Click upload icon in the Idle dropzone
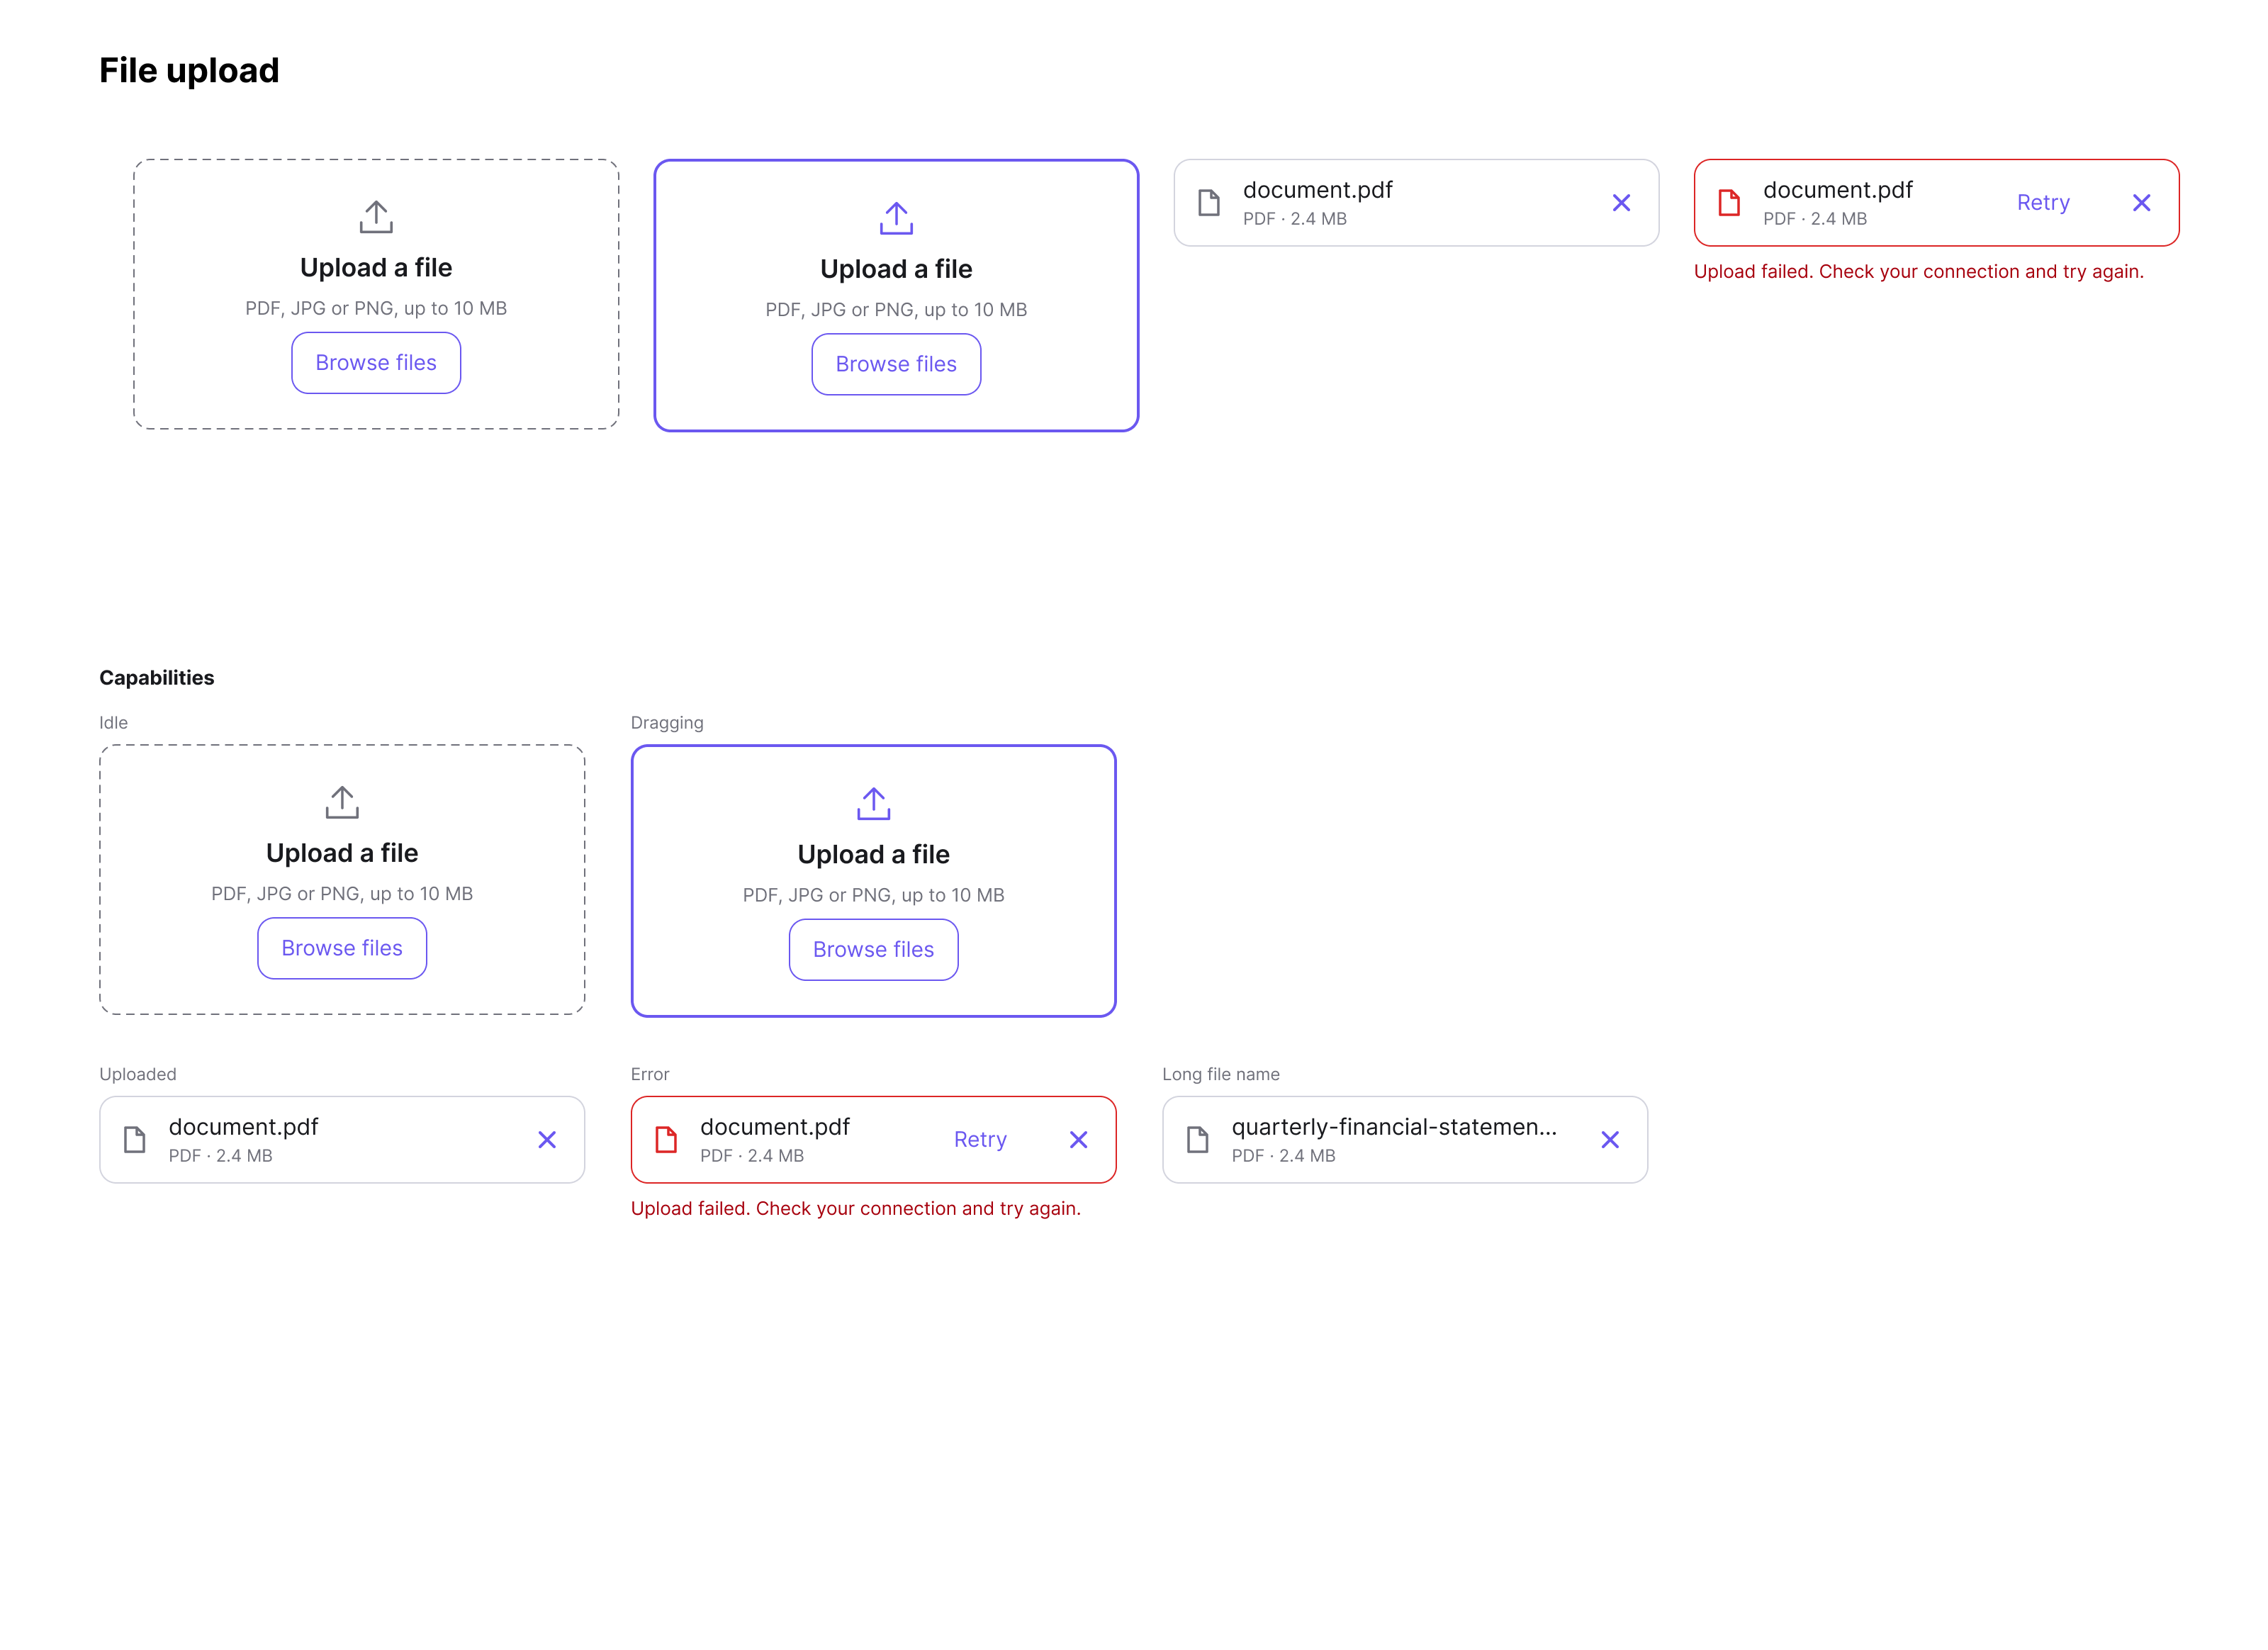This screenshot has width=2268, height=1650. click(342, 802)
